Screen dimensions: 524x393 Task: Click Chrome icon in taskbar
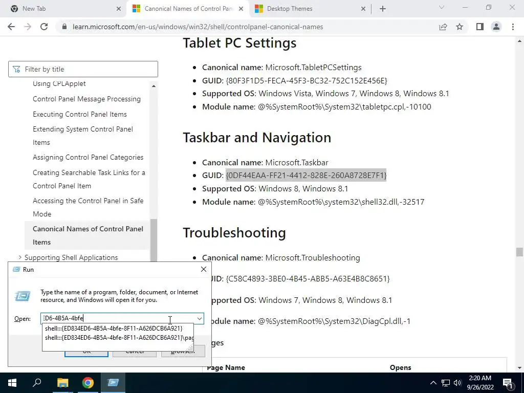click(88, 383)
